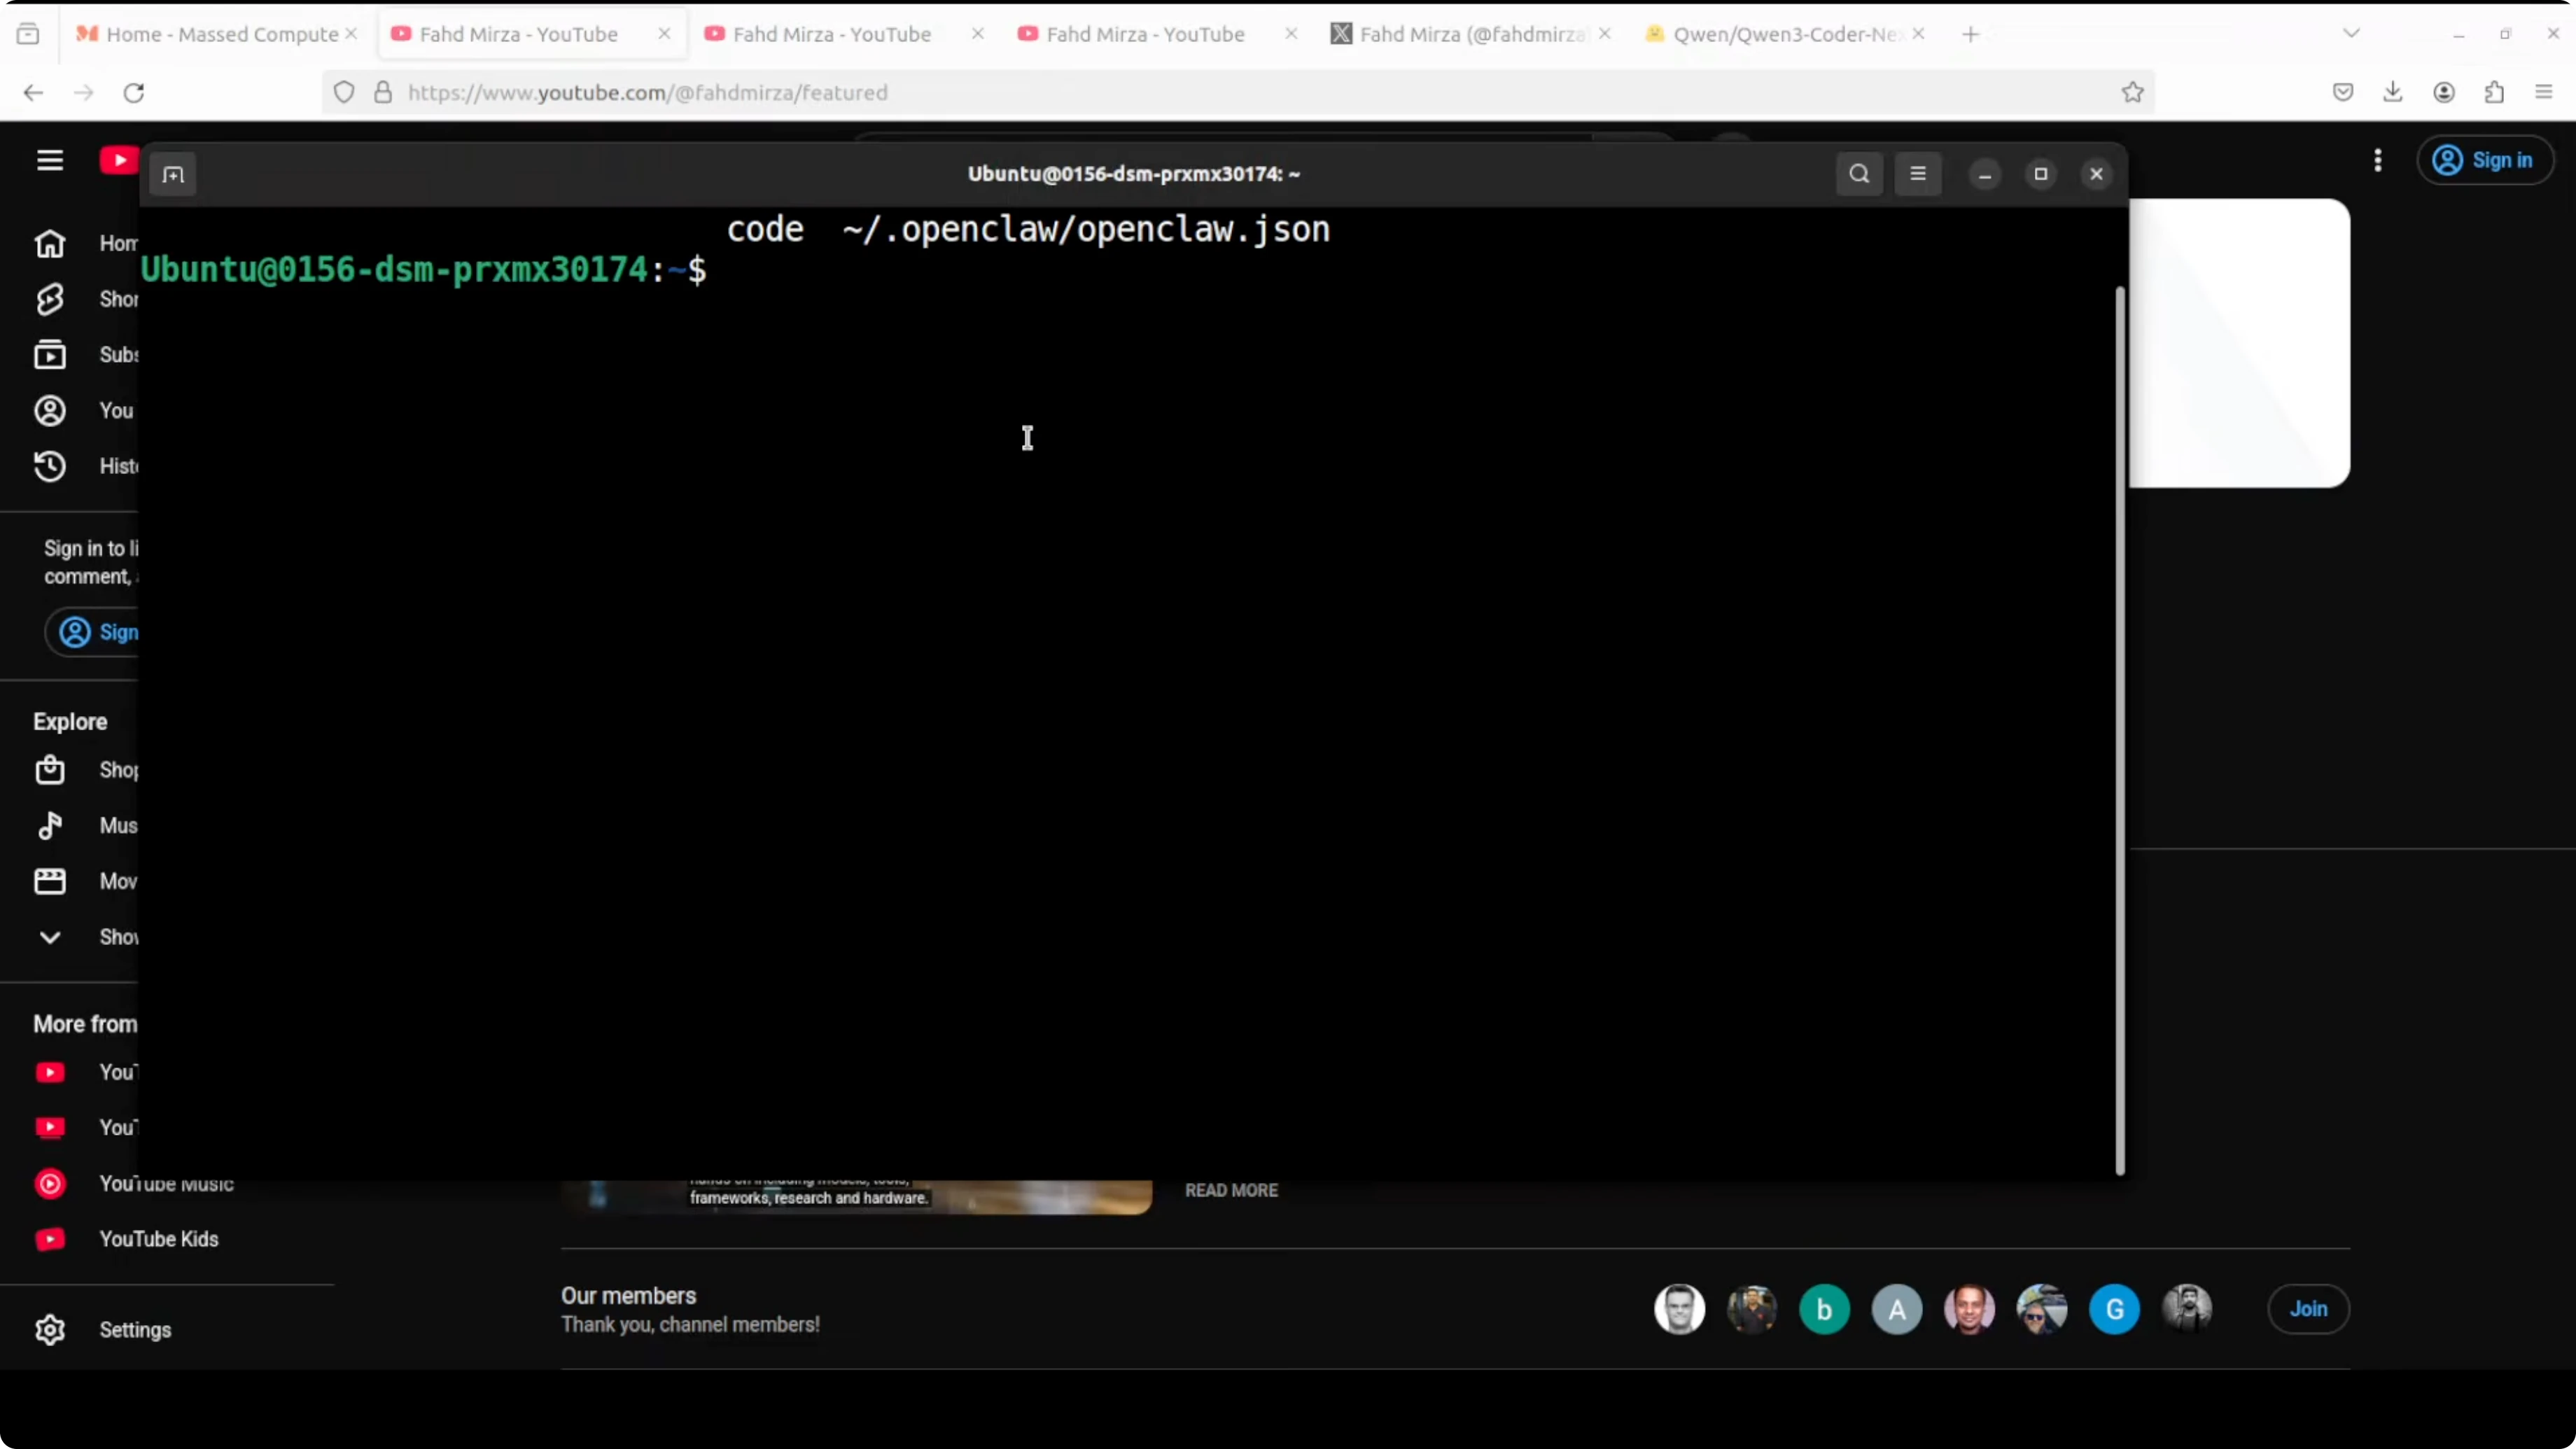Open new terminal tab icon
This screenshot has height=1449, width=2576.
(x=173, y=175)
